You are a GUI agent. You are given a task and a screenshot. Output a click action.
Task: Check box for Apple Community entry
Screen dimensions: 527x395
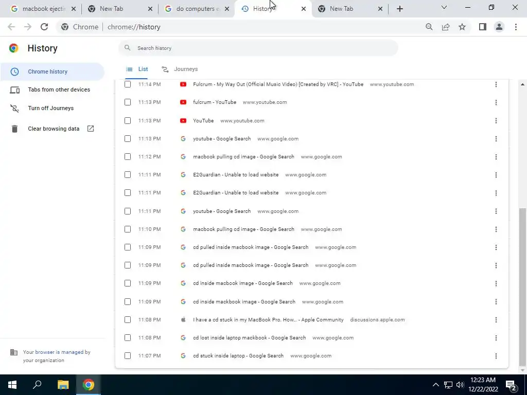tap(128, 320)
